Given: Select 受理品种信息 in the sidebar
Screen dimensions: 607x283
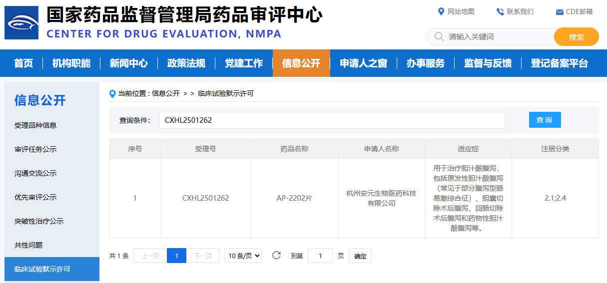Looking at the screenshot, I should click(x=35, y=125).
